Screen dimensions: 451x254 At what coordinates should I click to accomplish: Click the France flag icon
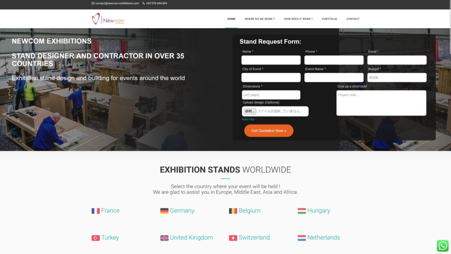click(96, 211)
